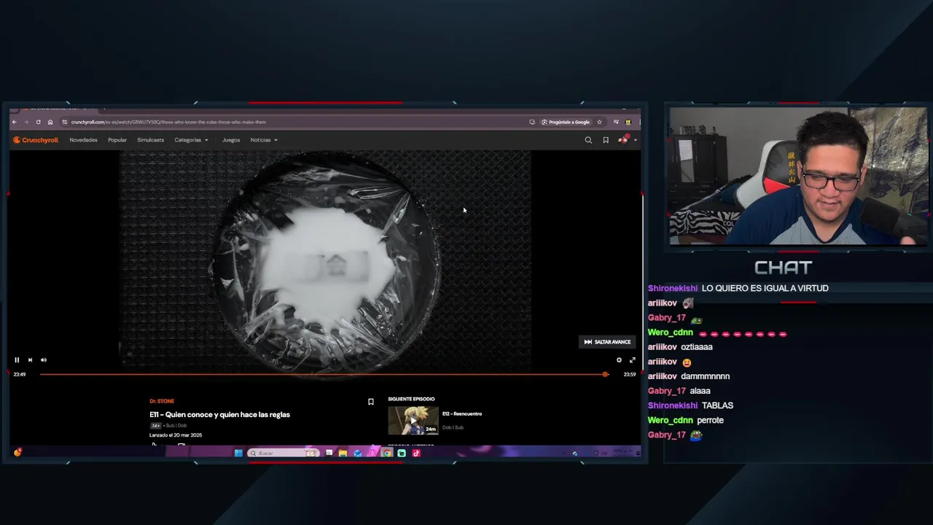Add episode E11 to watchlist bookmark
Viewport: 933px width, 525px height.
tap(370, 402)
